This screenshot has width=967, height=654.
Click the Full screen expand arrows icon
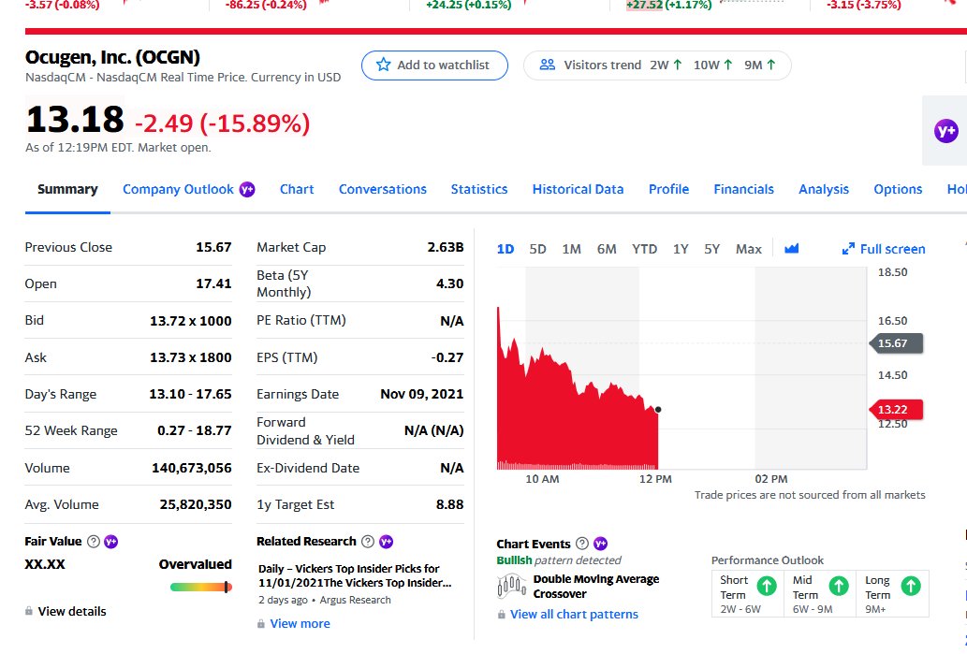[849, 249]
